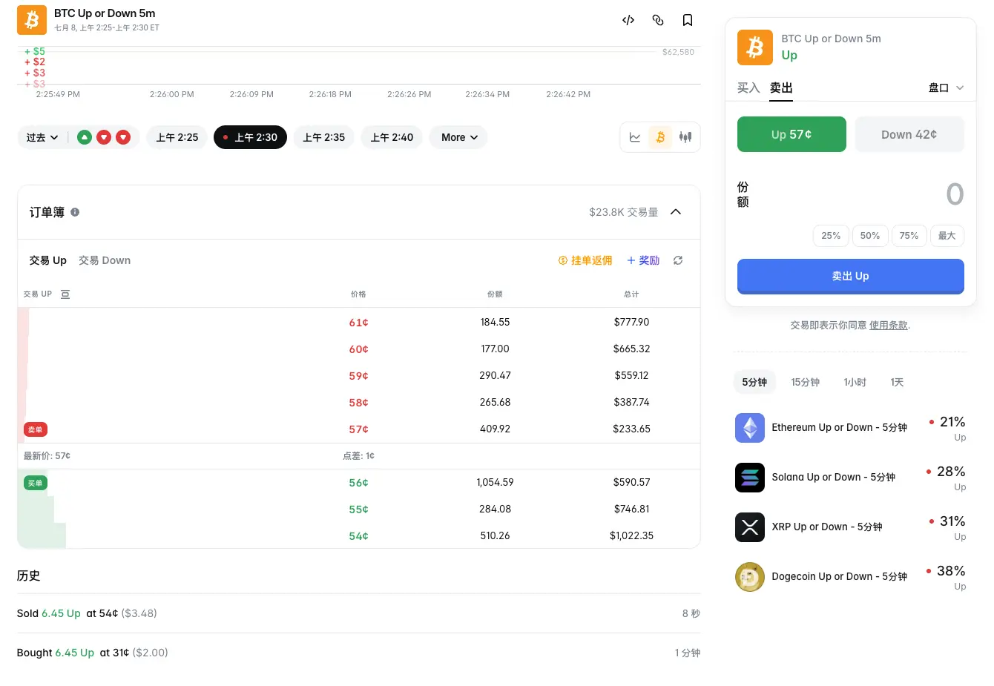Open the 过去 past results dropdown
The height and width of the screenshot is (686, 994).
tap(42, 137)
